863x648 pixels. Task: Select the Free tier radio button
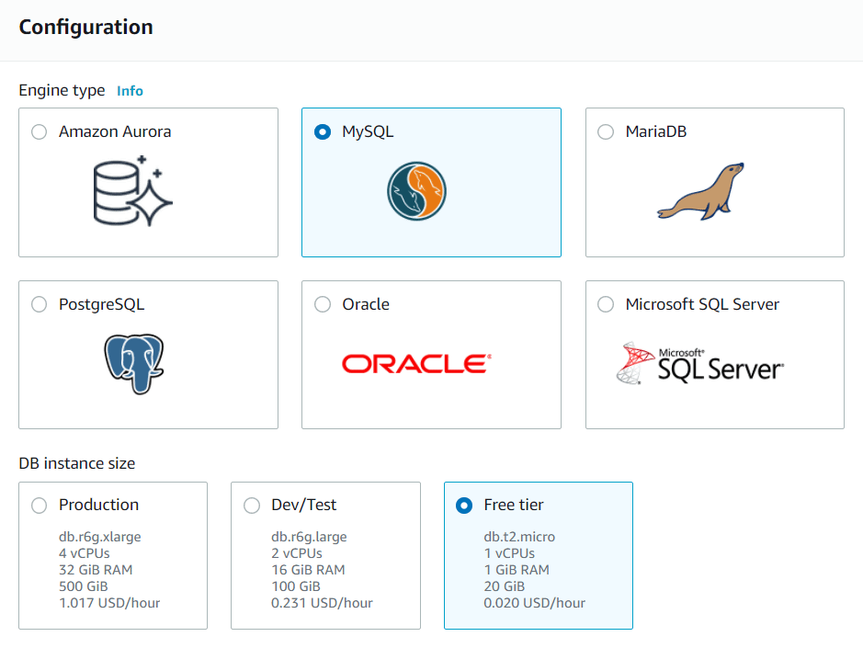[464, 506]
